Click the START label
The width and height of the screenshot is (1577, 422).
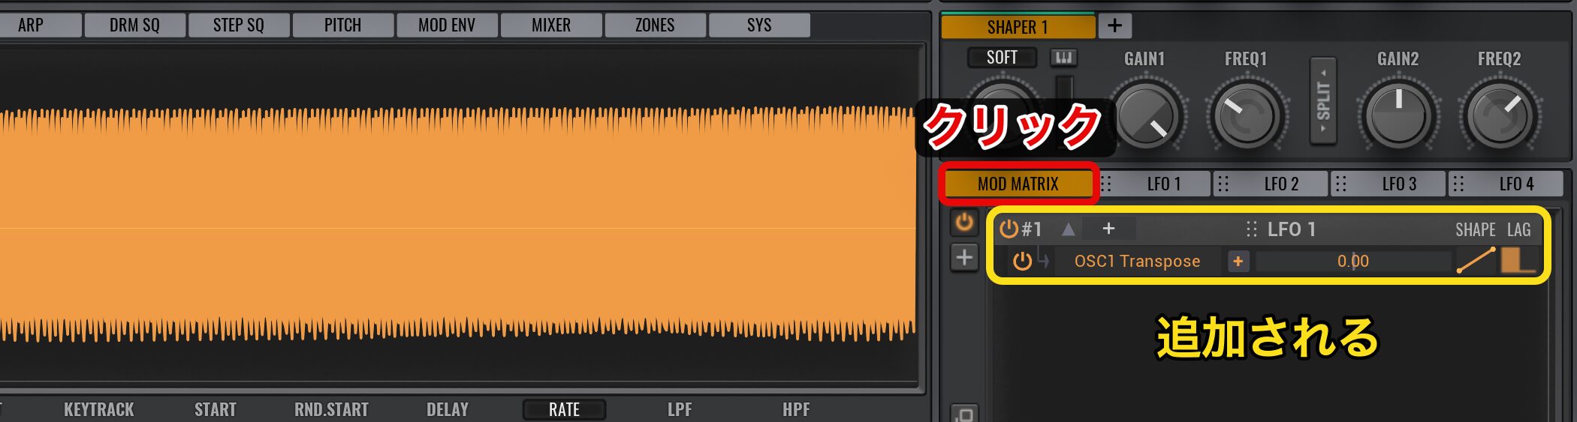pos(216,409)
